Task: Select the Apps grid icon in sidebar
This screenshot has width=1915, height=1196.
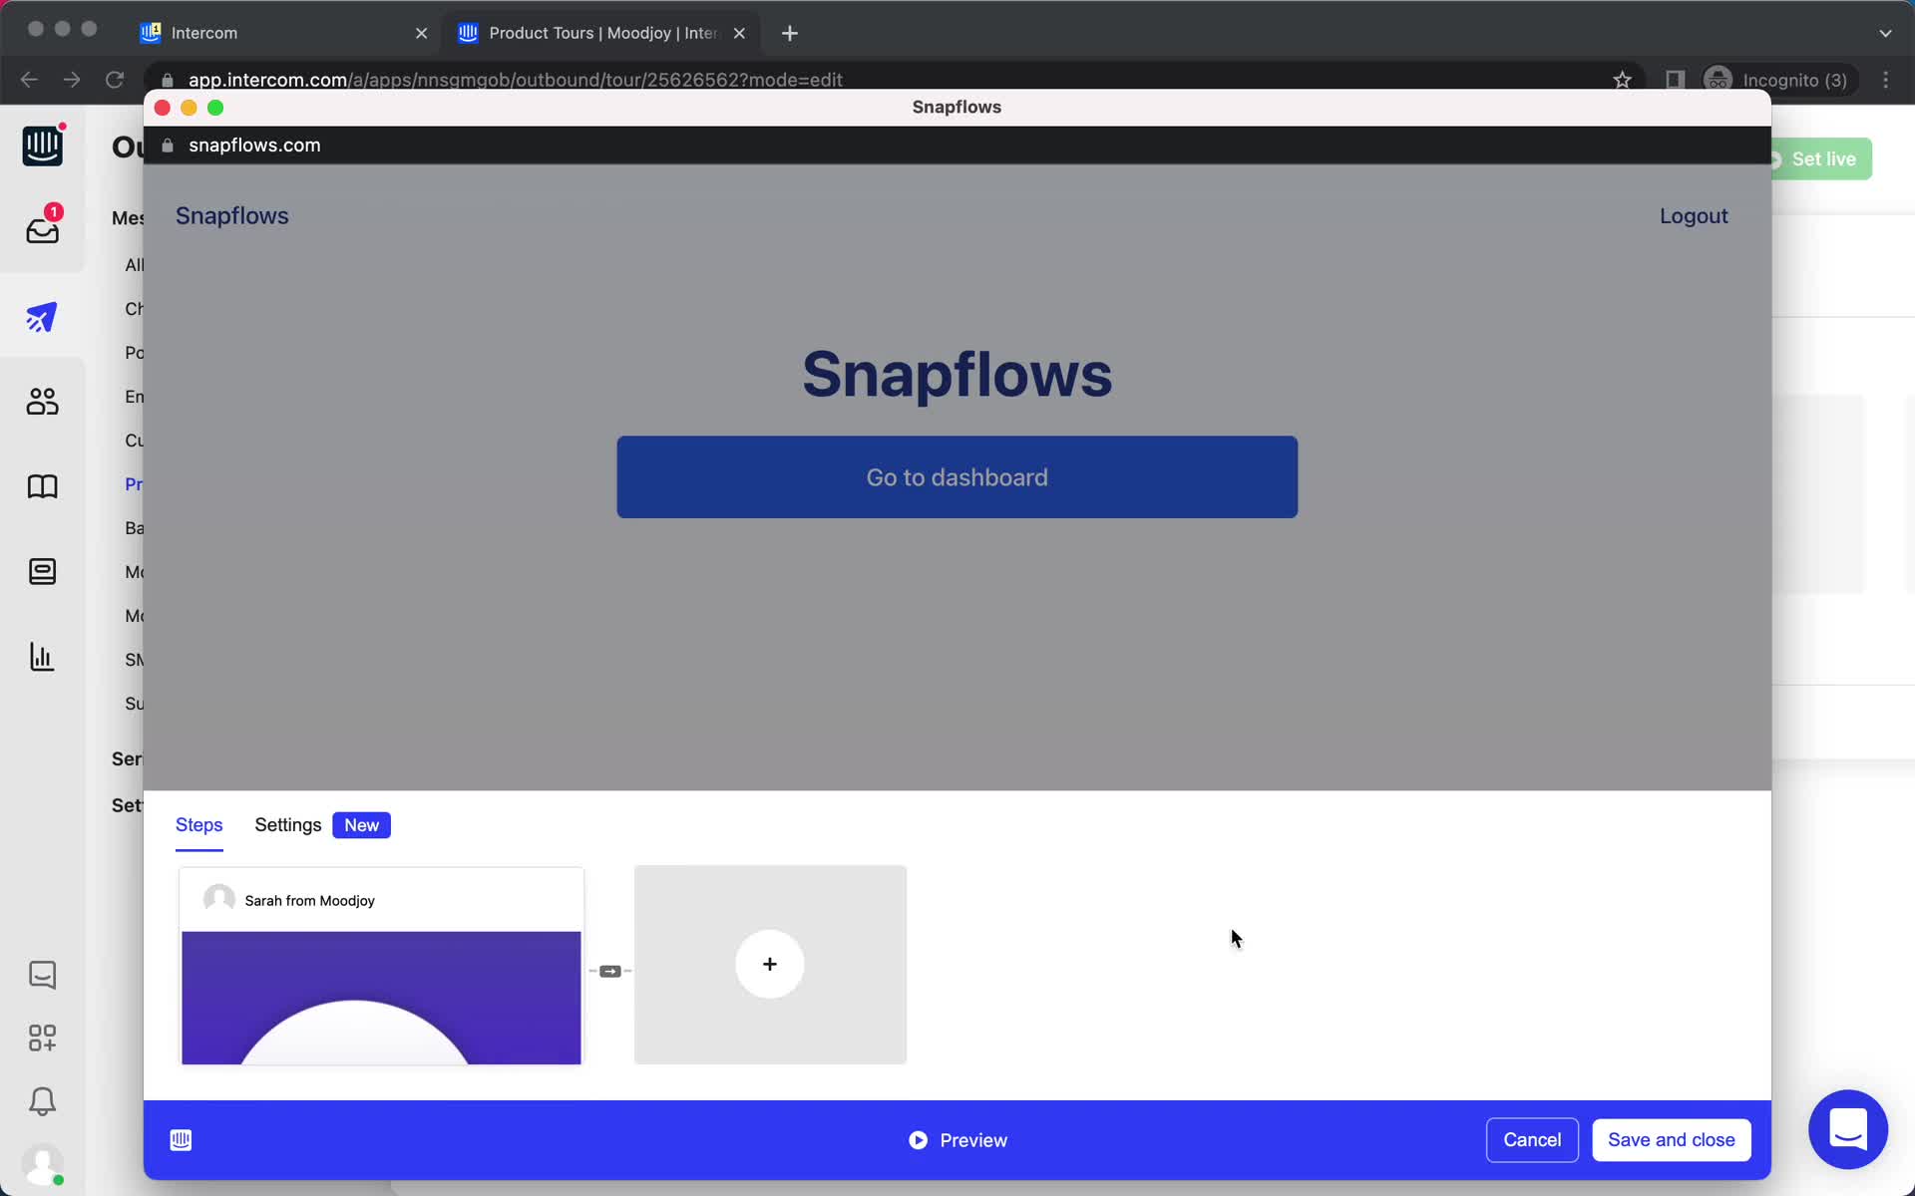Action: [41, 1038]
